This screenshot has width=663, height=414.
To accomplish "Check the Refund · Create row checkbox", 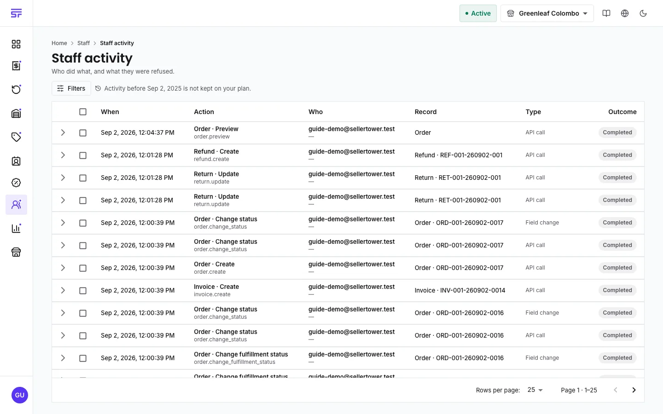I will [83, 155].
